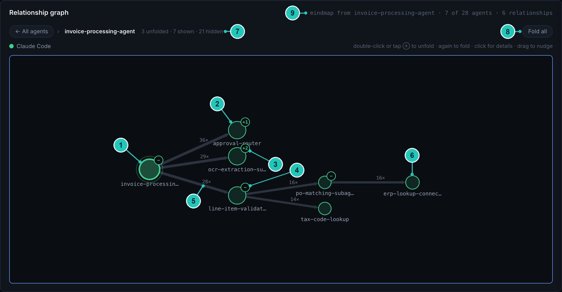The width and height of the screenshot is (562, 292).
Task: Click the 28× edge count label
Action: pyautogui.click(x=207, y=182)
